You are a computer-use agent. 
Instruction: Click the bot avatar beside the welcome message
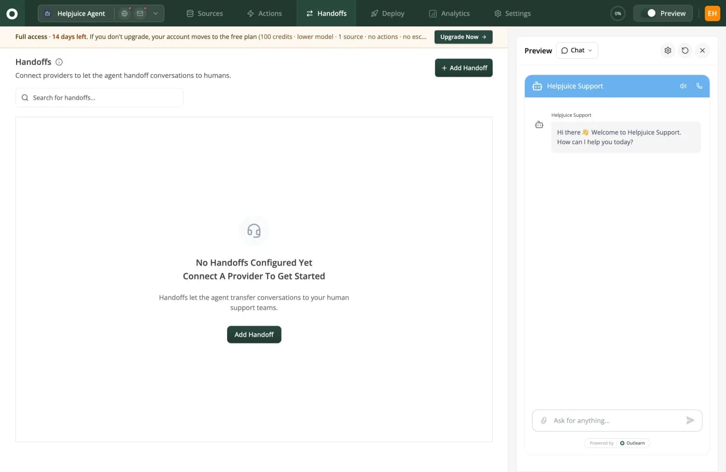point(539,124)
